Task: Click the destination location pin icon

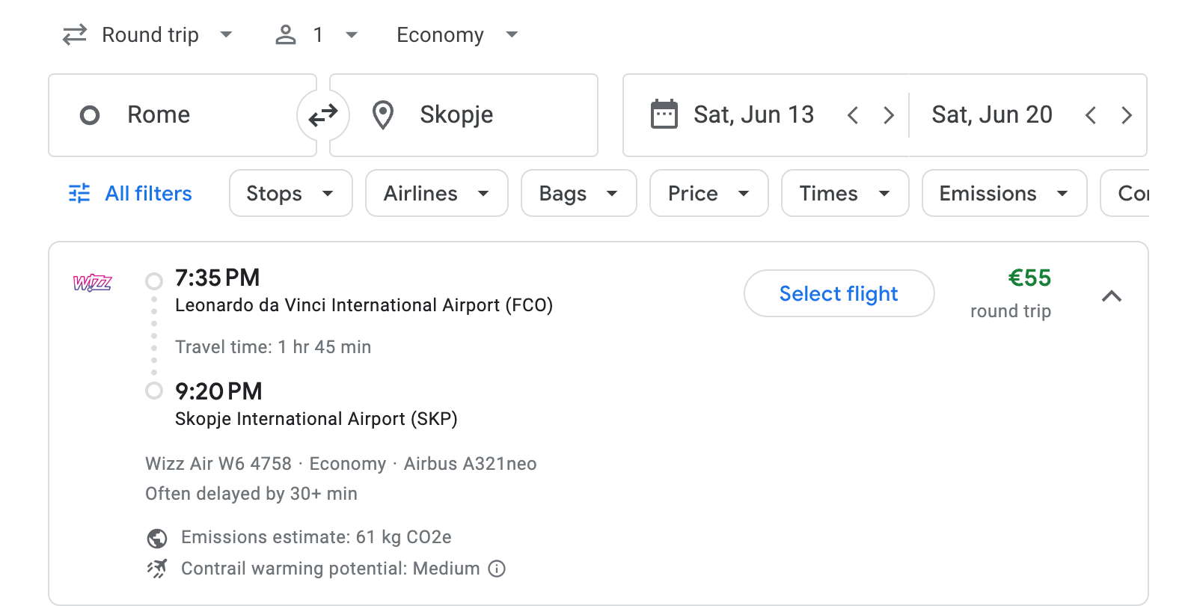Action: pyautogui.click(x=383, y=114)
